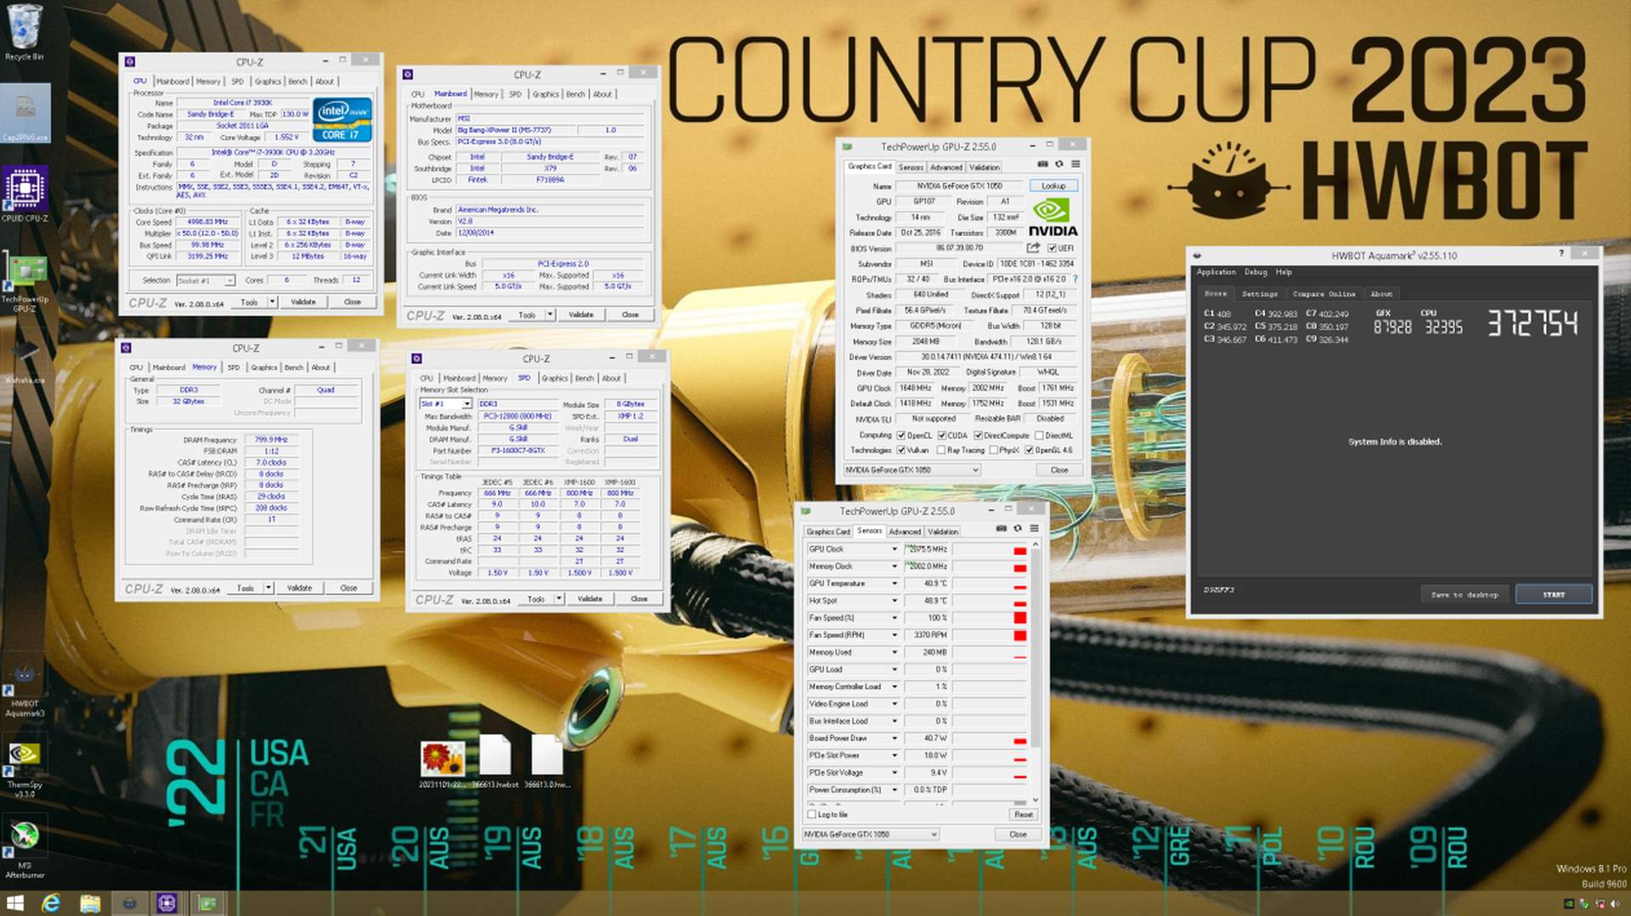Open the TechPowerUp GPU-Z desktop shortcut
Viewport: 1631px width, 916px height.
[25, 284]
